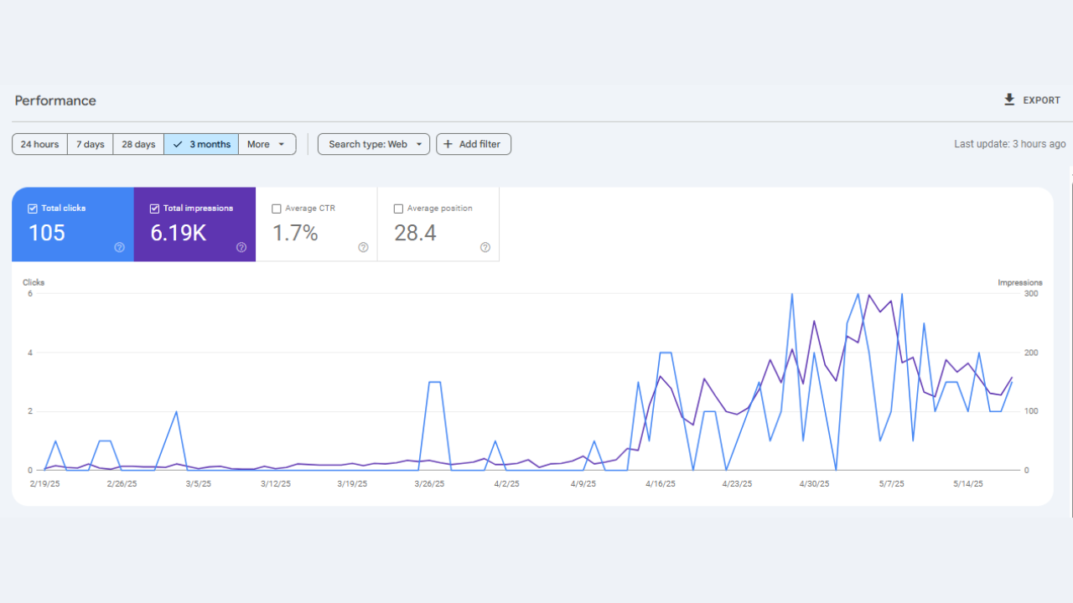Open the More date range dropdown
The image size is (1073, 603).
point(267,144)
